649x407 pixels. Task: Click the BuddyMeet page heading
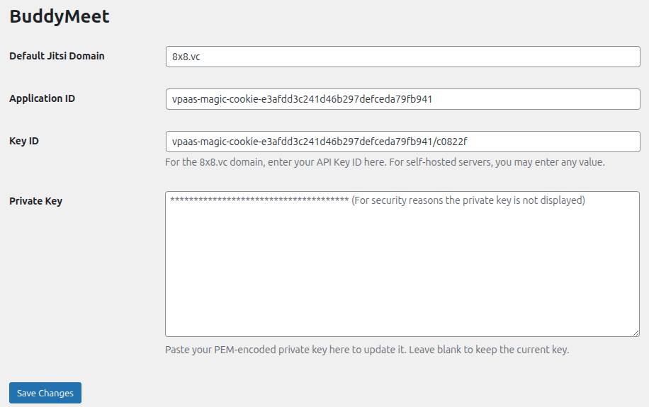(60, 16)
